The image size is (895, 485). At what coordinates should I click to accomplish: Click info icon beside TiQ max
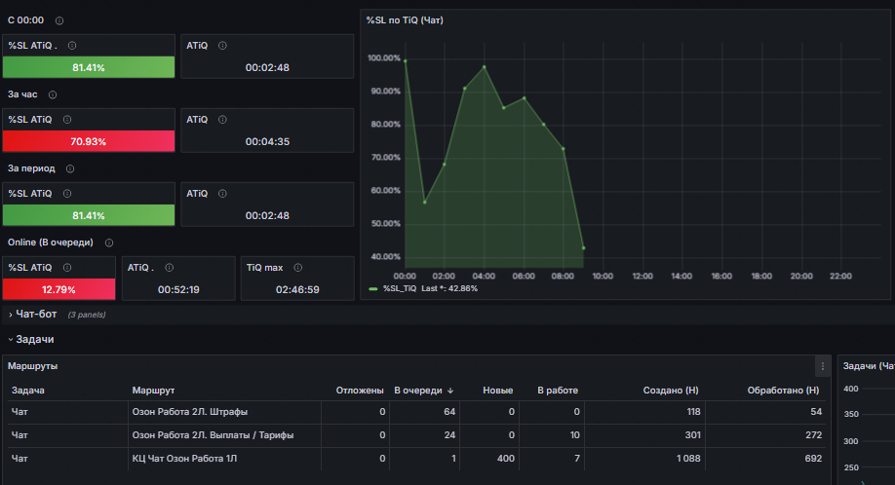[x=298, y=267]
